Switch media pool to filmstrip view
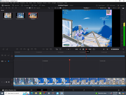 point(32,8)
